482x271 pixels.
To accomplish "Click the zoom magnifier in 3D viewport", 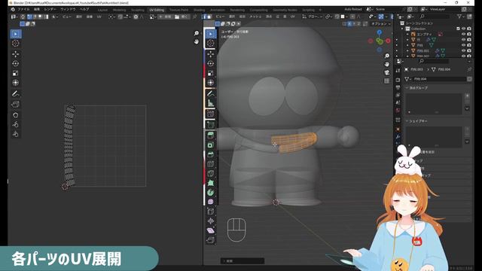I will pyautogui.click(x=386, y=56).
